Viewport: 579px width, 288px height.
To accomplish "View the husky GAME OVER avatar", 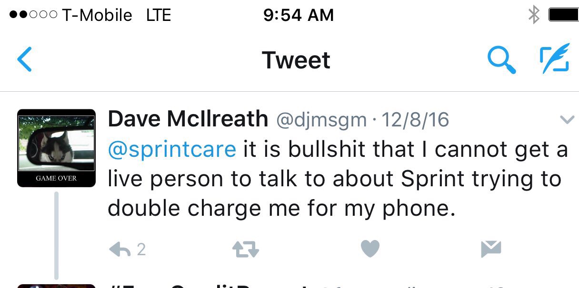I will click(x=56, y=148).
